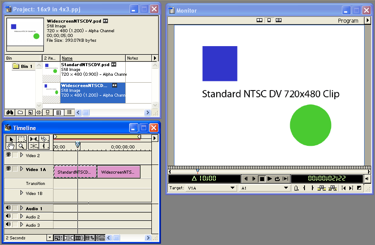Pick the Zoom magnifier tool
375x245 pixels.
(21, 146)
